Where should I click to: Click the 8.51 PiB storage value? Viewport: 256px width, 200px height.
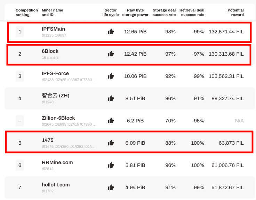click(x=135, y=98)
